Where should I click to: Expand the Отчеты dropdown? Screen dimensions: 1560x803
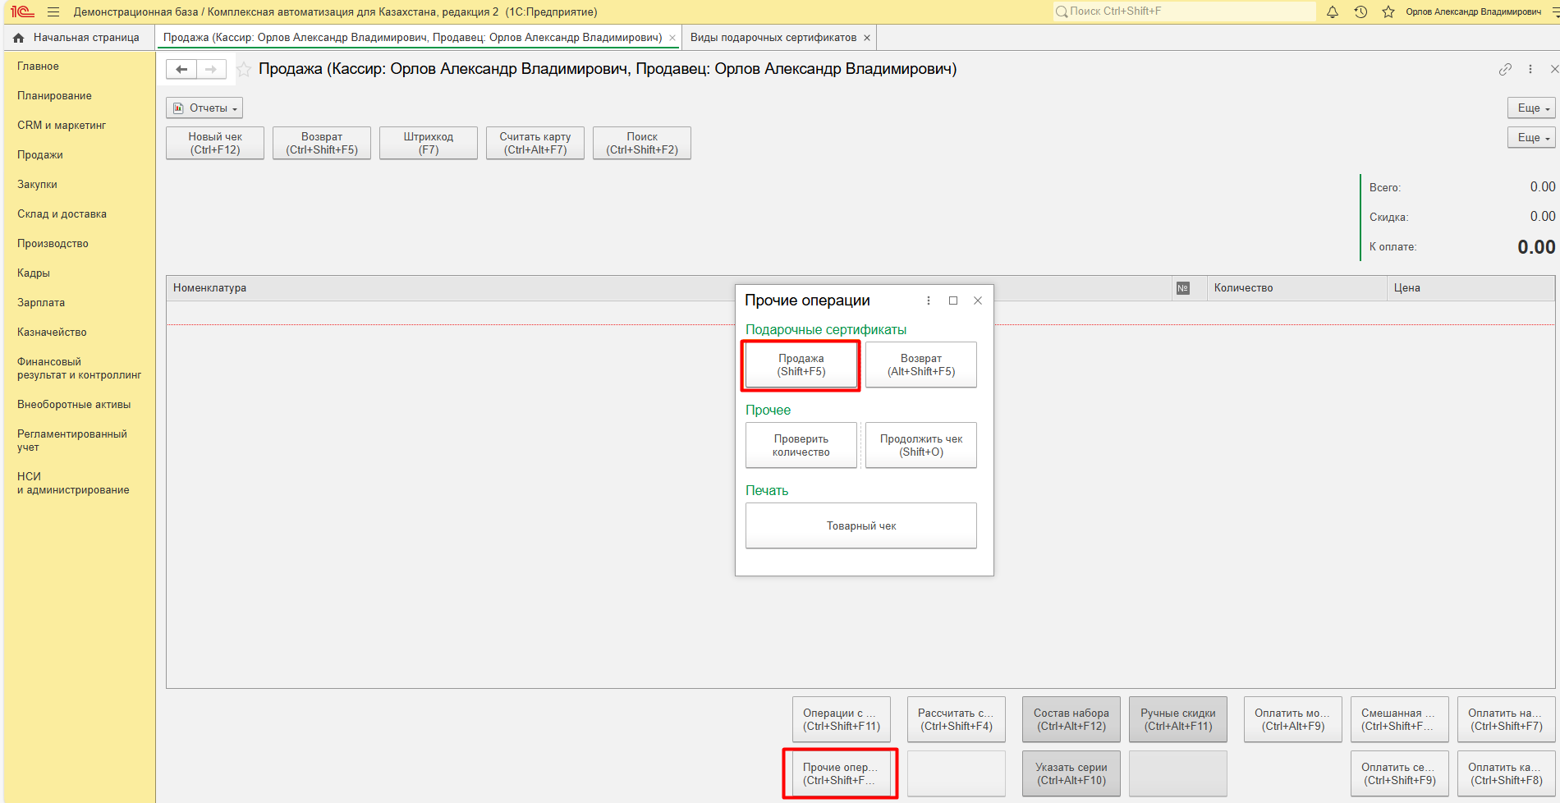point(204,108)
